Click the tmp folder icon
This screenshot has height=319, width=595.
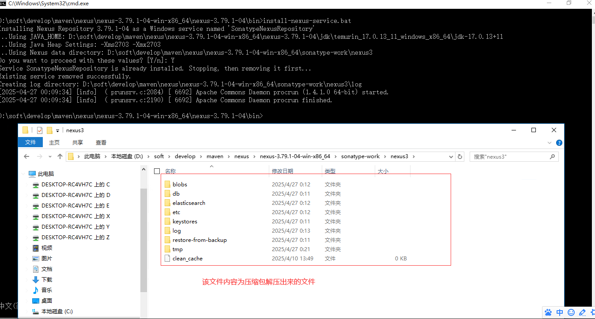(167, 249)
